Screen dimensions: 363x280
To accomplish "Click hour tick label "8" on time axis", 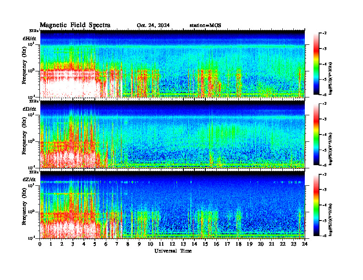I will [128, 244].
